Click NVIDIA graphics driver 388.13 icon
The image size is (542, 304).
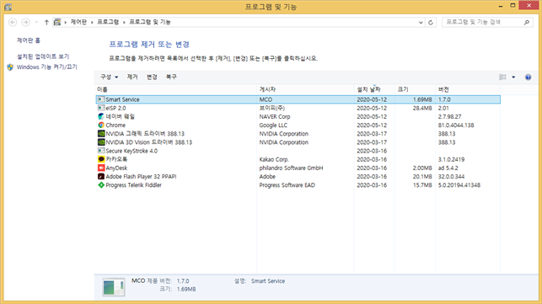click(x=101, y=134)
